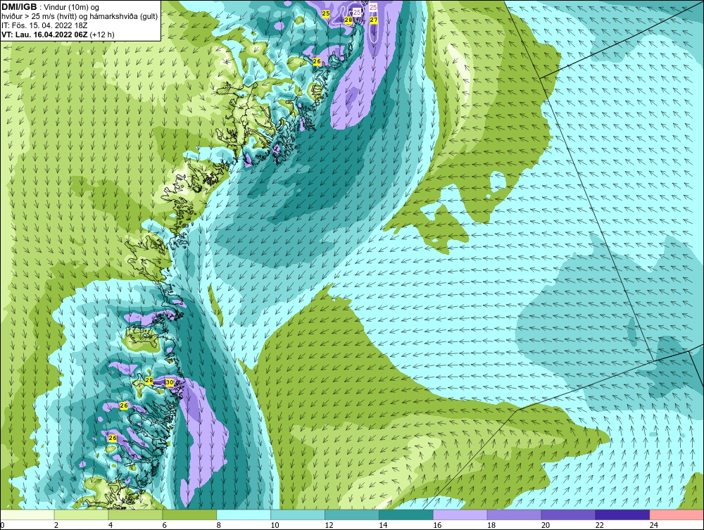Click the olive green 6–8 m/s legend swatch
704x530 pixels.
pyautogui.click(x=189, y=515)
